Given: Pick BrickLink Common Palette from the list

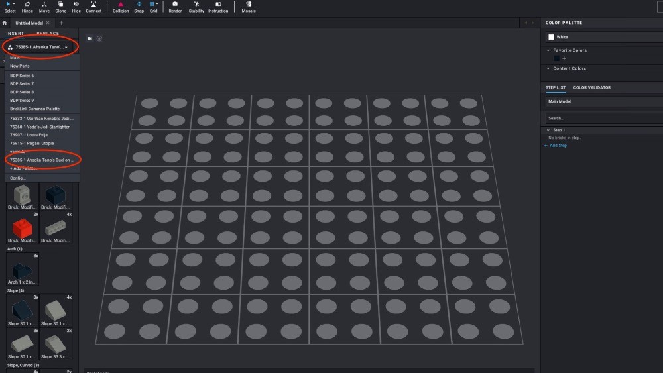Looking at the screenshot, I should pyautogui.click(x=34, y=109).
